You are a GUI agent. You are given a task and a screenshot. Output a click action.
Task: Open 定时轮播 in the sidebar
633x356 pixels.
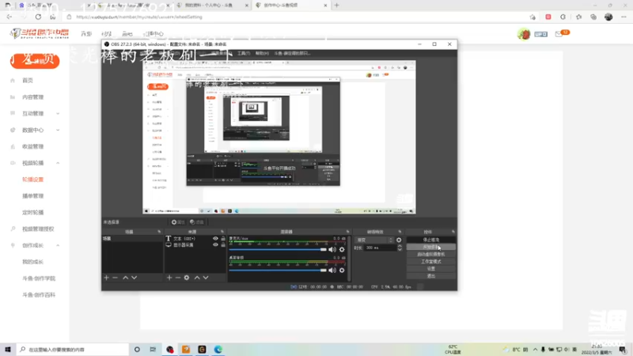32,212
